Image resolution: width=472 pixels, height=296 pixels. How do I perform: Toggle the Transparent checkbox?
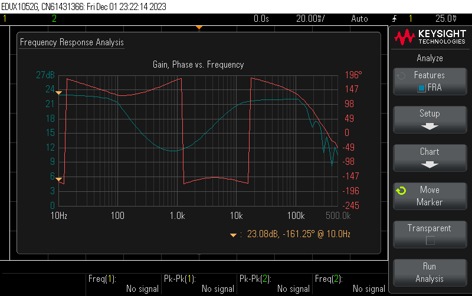tap(430, 241)
